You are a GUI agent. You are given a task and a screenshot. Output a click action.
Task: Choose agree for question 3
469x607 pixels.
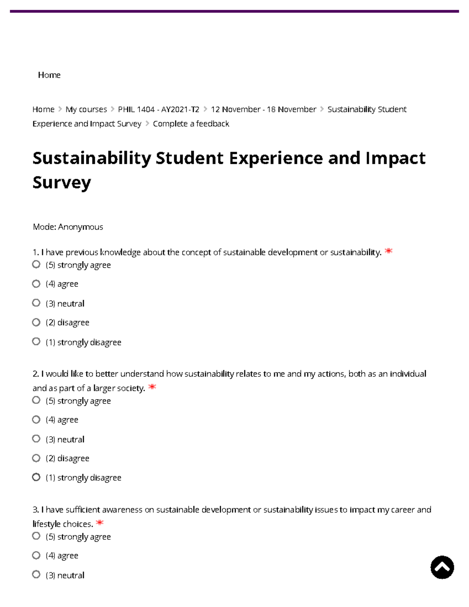point(36,555)
